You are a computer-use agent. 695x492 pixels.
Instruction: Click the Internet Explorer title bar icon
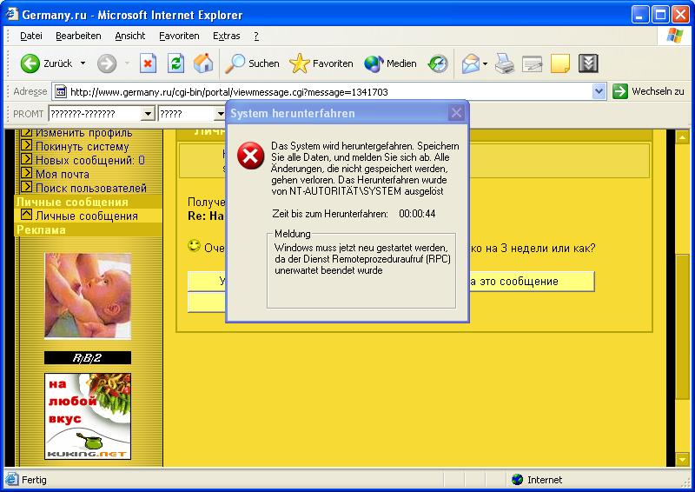pos(11,14)
